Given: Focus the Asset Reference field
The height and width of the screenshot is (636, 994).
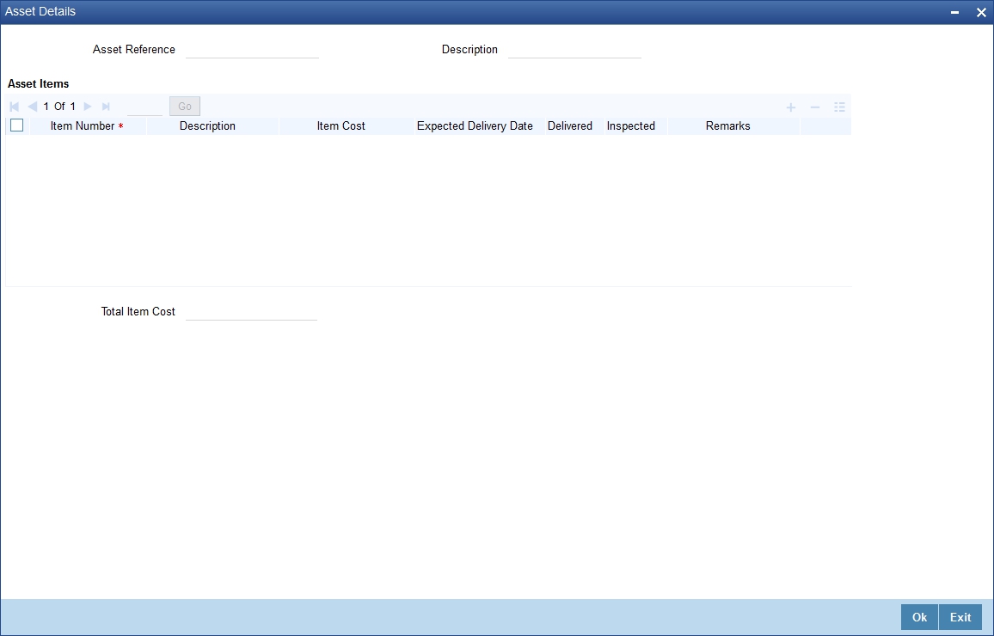Looking at the screenshot, I should point(252,49).
